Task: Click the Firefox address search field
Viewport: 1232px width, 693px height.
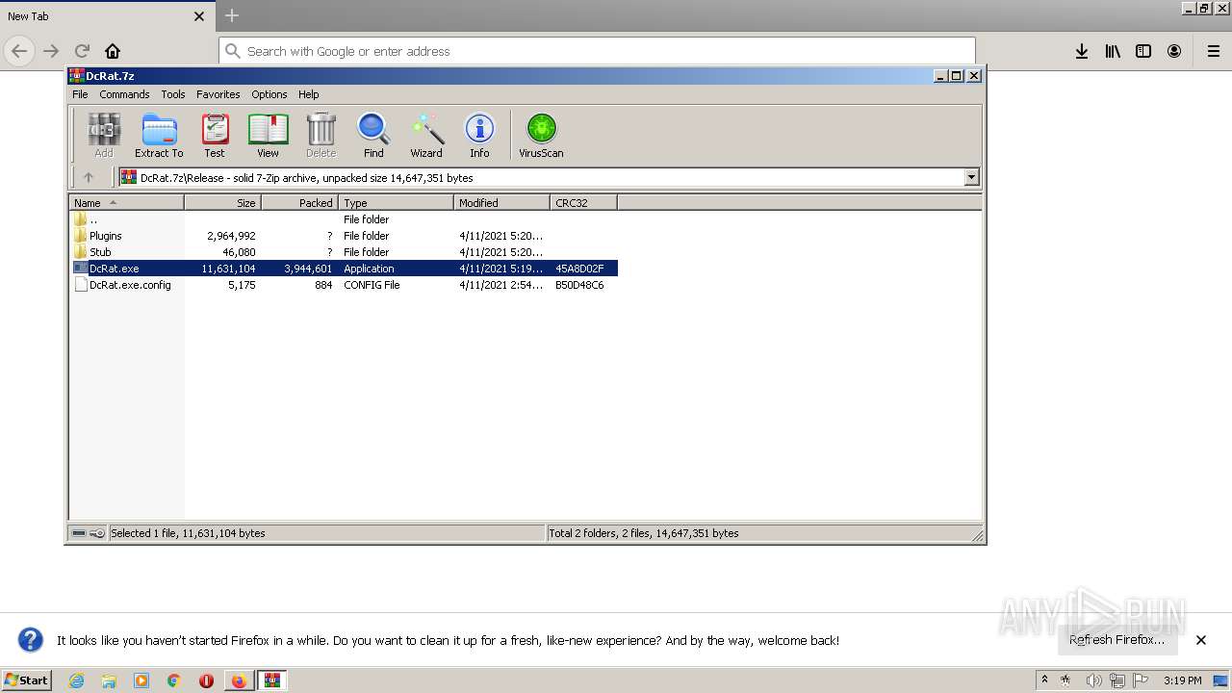Action: coord(597,51)
